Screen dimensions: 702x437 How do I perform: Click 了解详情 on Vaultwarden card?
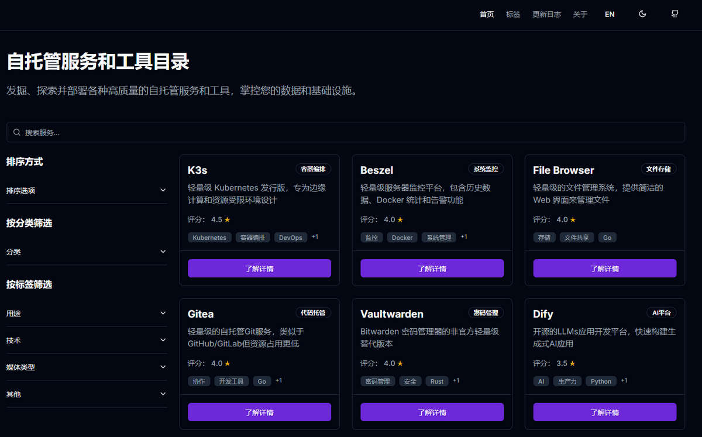tap(432, 412)
